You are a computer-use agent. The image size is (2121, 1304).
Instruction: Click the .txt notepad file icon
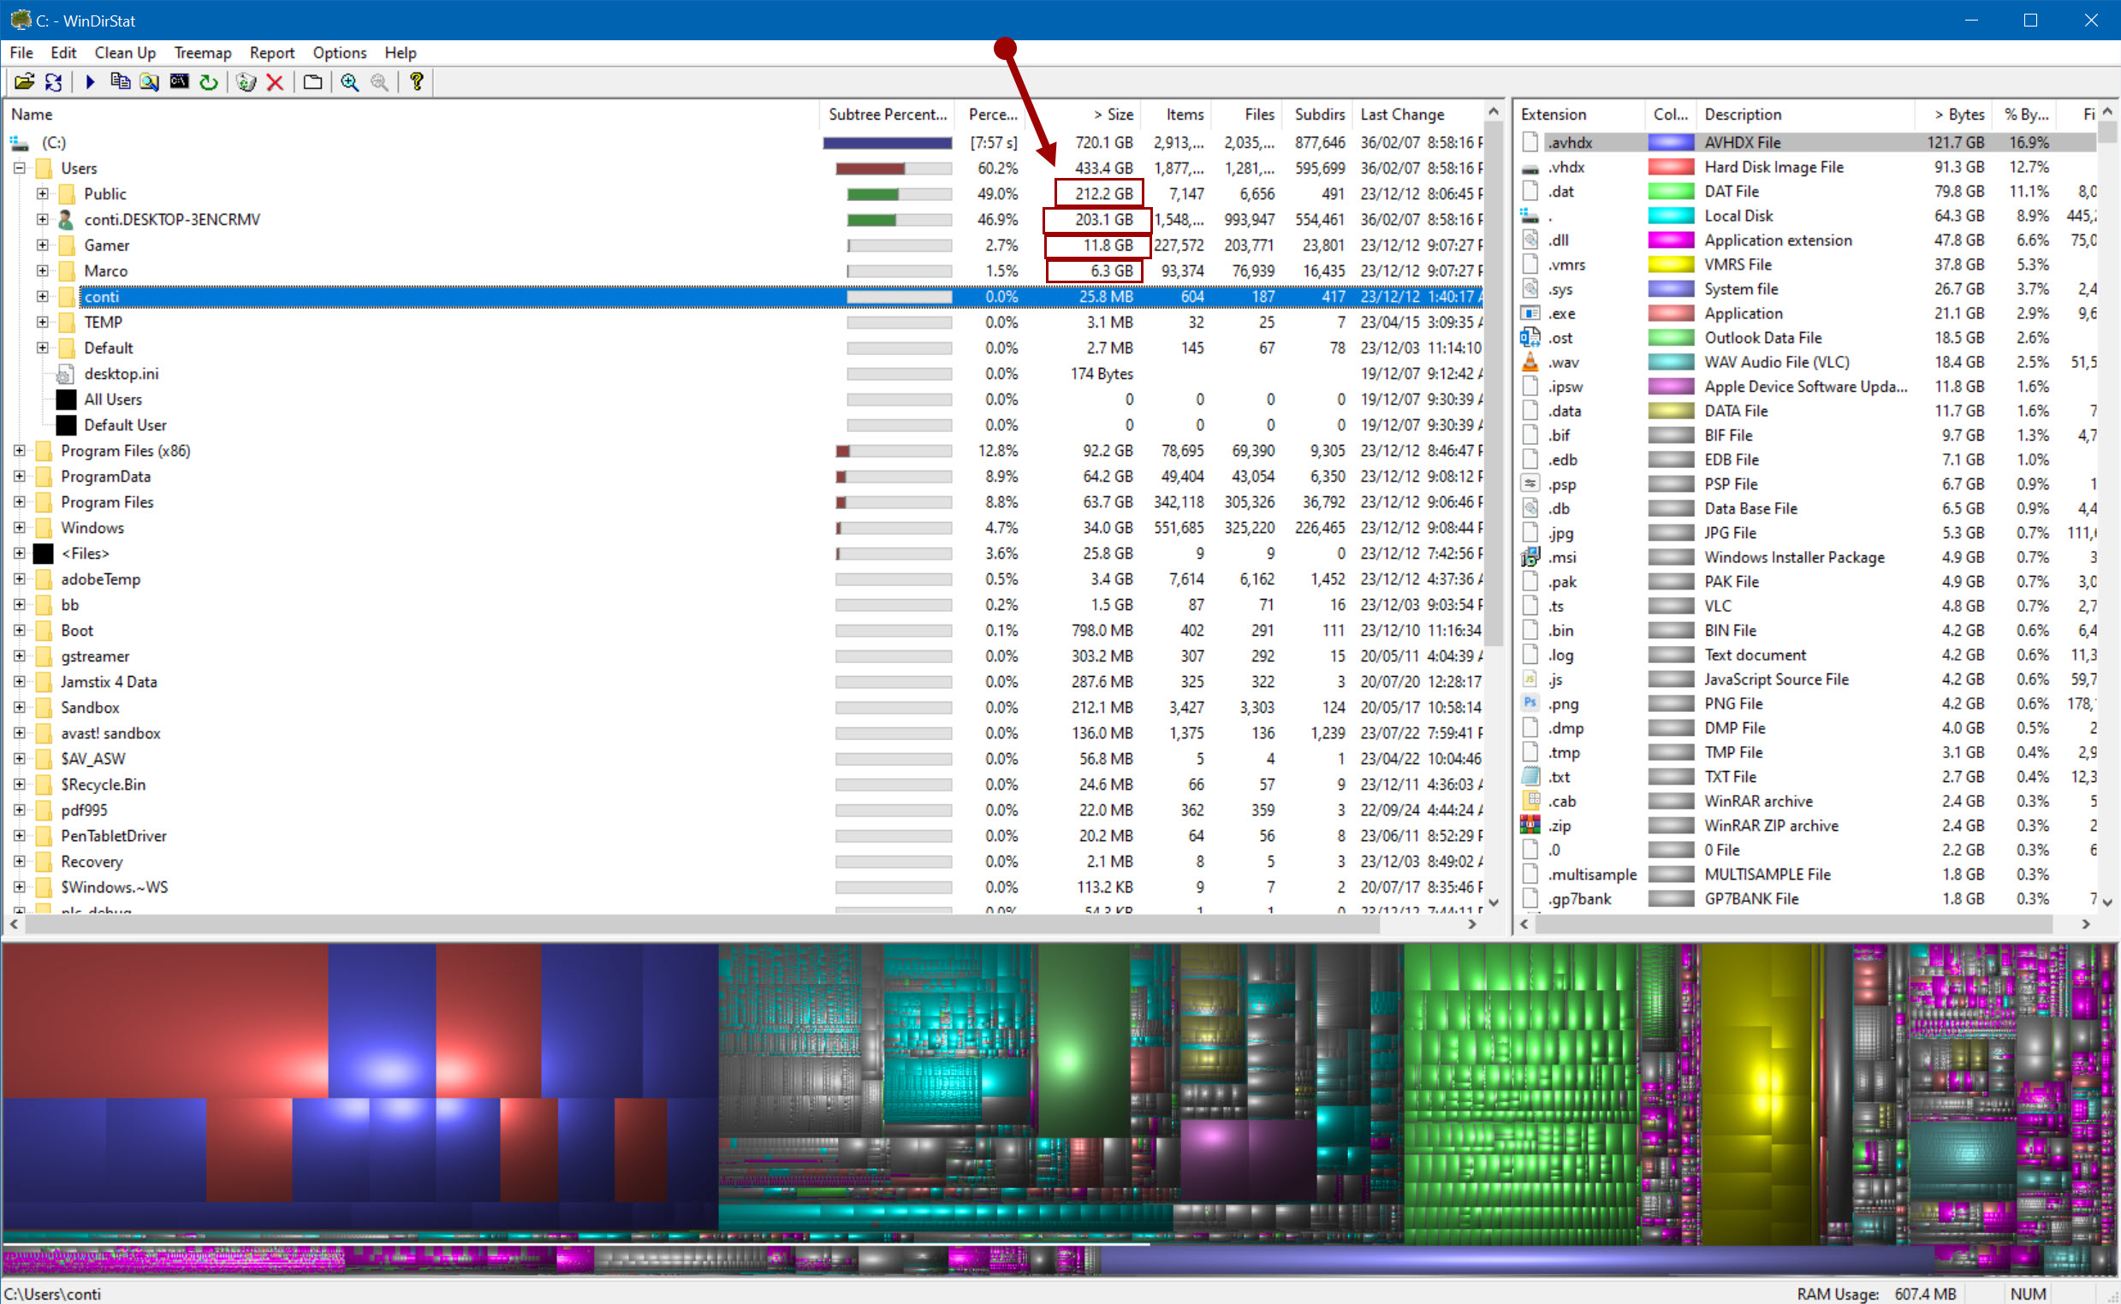[x=1530, y=776]
